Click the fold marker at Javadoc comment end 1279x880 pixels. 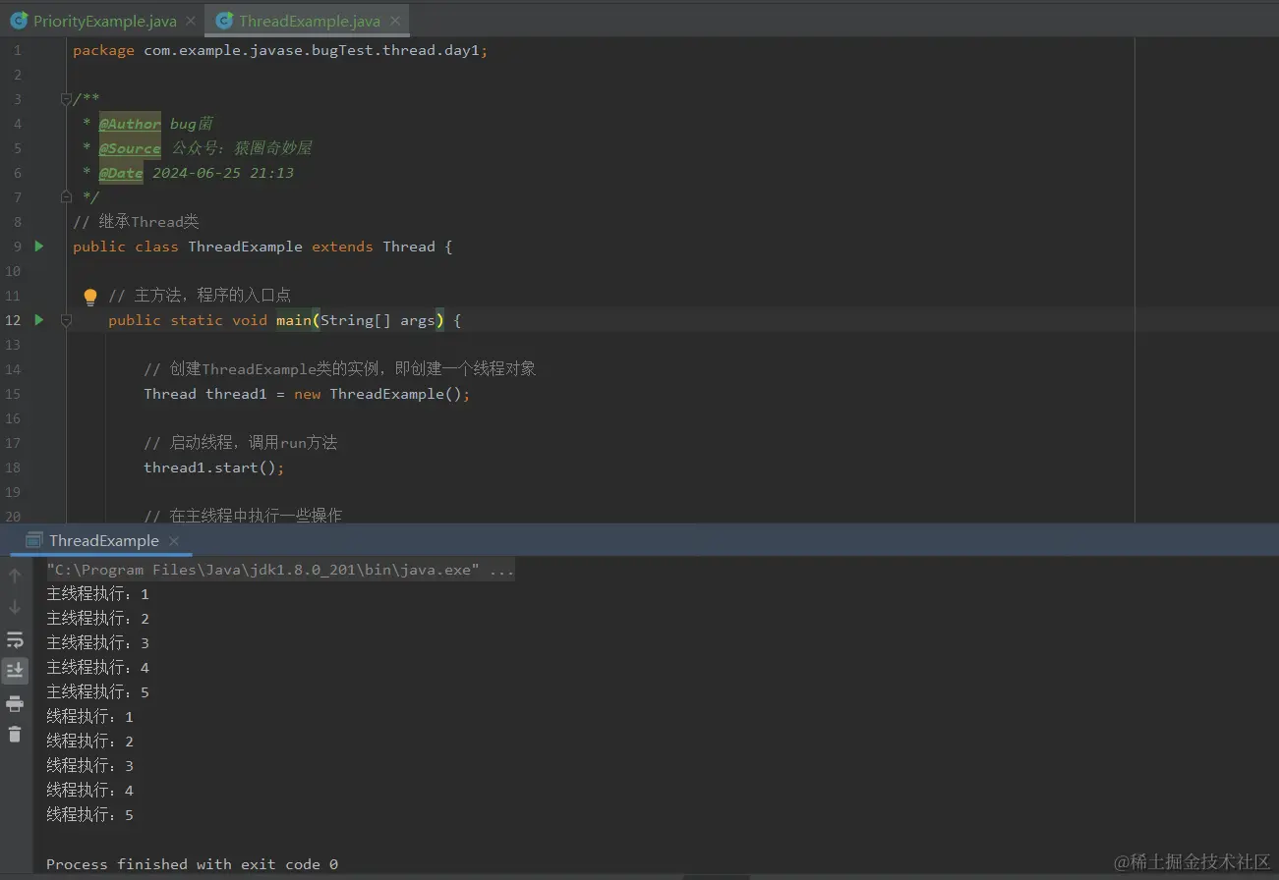[x=66, y=197]
